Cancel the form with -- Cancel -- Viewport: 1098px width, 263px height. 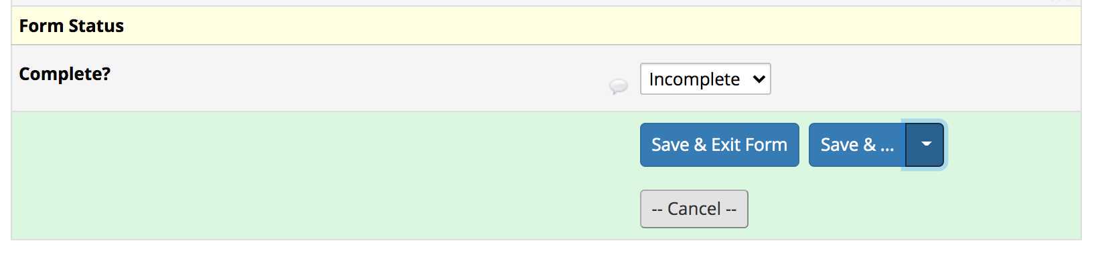[694, 209]
